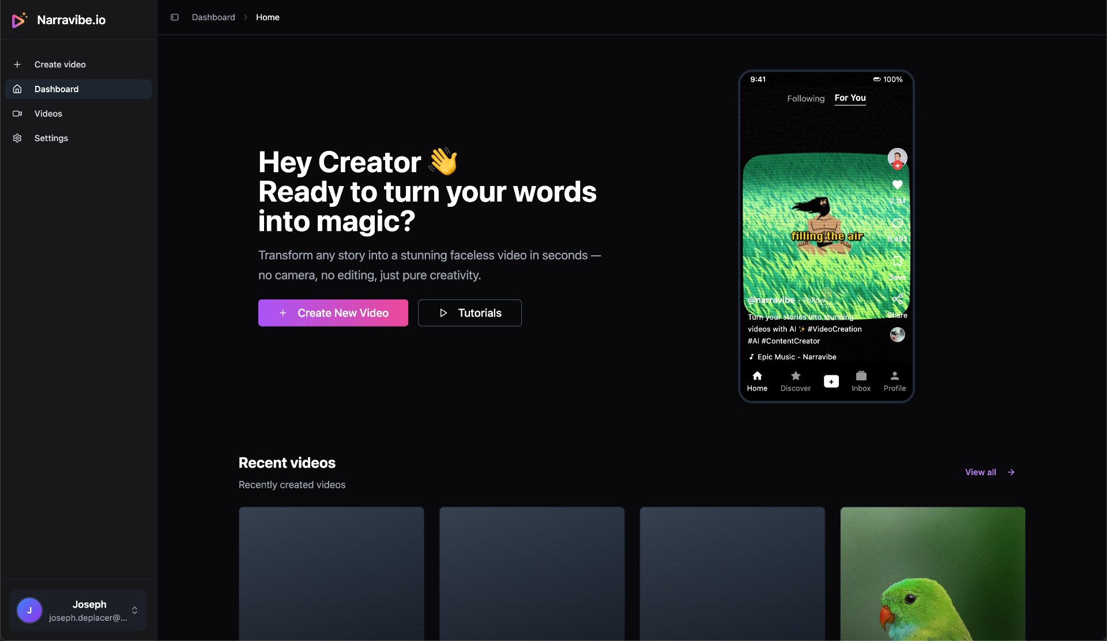1107x641 pixels.
Task: Click the comment bubble icon
Action: click(897, 223)
